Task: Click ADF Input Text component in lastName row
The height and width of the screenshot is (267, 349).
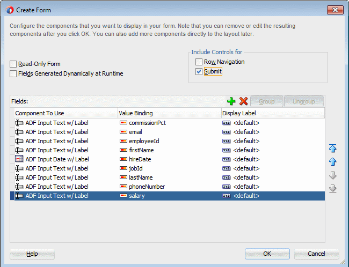Action: point(66,177)
